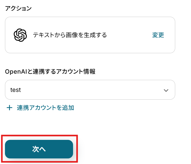Click the 連携アカウントを追加 link
This screenshot has height=164, width=191.
tap(45, 108)
